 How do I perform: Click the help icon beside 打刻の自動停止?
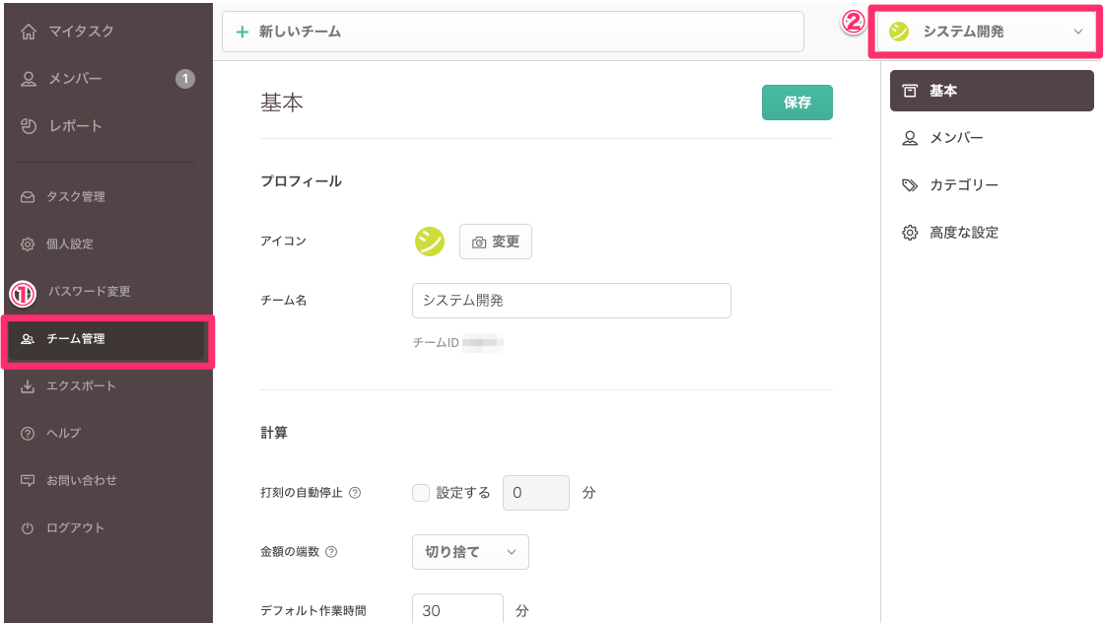pos(355,493)
